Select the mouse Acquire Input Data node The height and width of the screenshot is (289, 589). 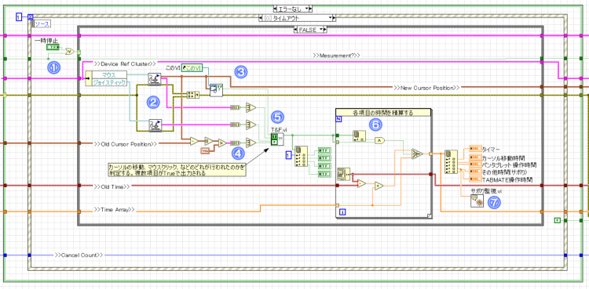[x=155, y=79]
